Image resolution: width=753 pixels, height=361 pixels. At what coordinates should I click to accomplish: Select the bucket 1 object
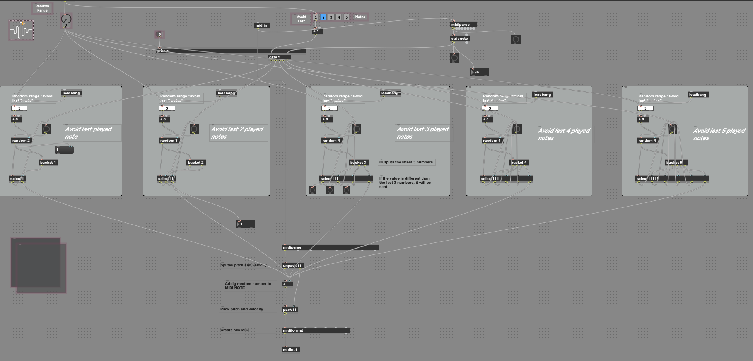click(48, 163)
